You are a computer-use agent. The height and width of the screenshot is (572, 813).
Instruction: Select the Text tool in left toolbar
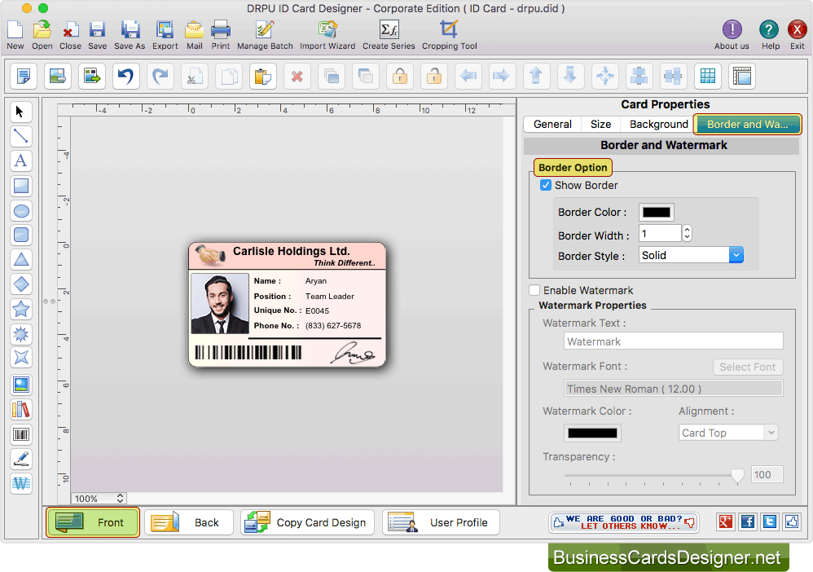pos(20,161)
